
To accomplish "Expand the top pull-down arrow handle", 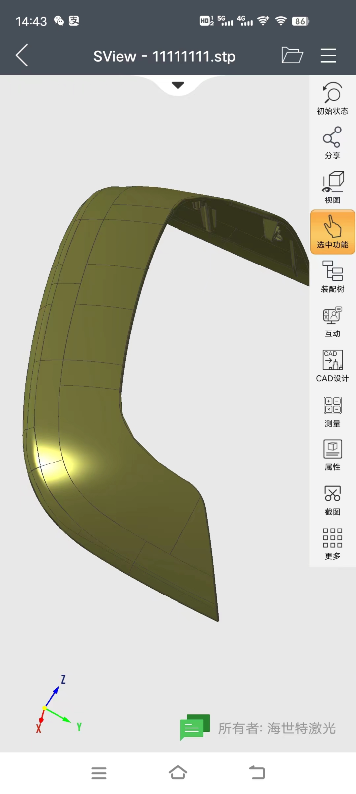I will [178, 85].
